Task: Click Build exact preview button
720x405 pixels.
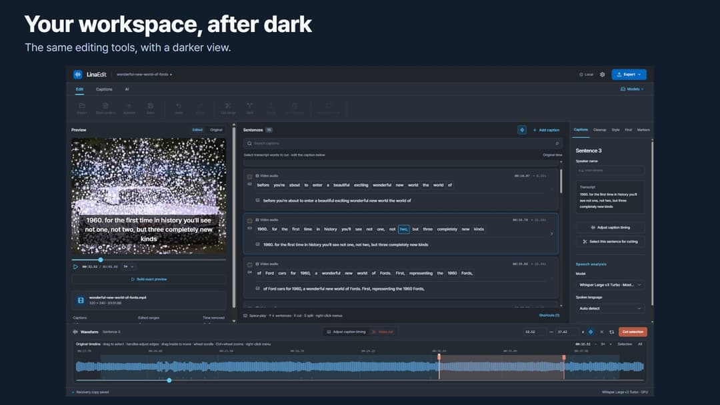Action: tap(149, 279)
